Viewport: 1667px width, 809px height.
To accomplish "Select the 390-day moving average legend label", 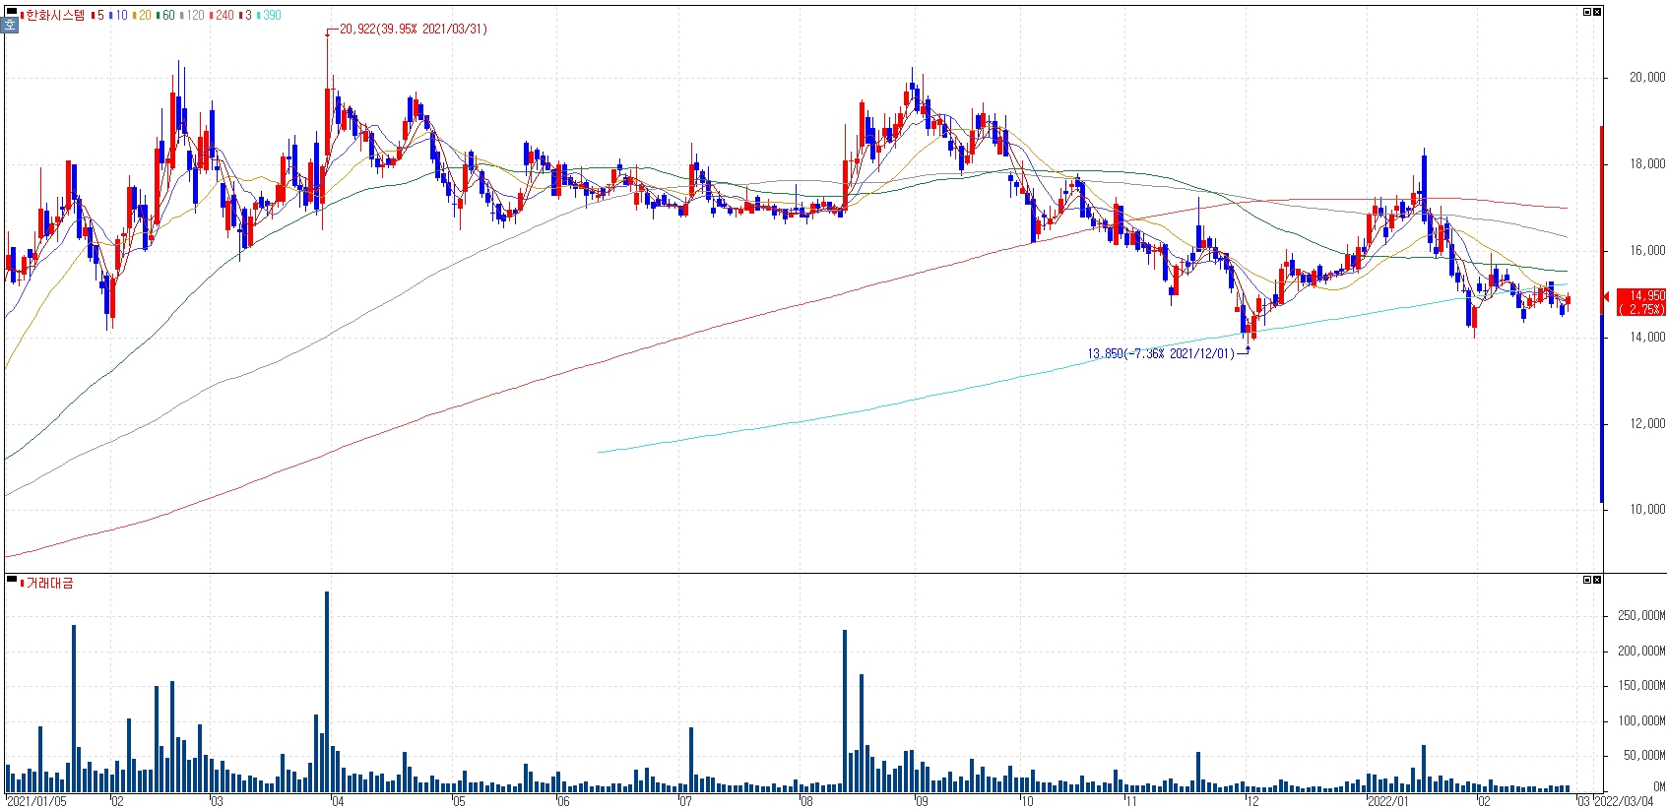I will tap(270, 15).
